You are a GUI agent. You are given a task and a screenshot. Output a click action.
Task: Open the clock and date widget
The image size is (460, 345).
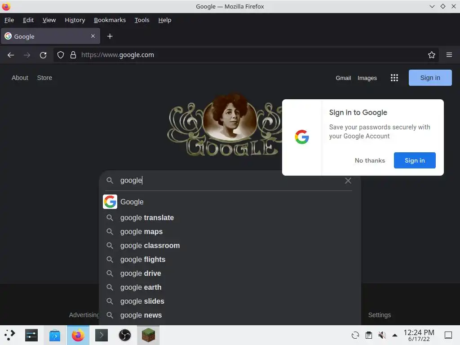click(419, 335)
